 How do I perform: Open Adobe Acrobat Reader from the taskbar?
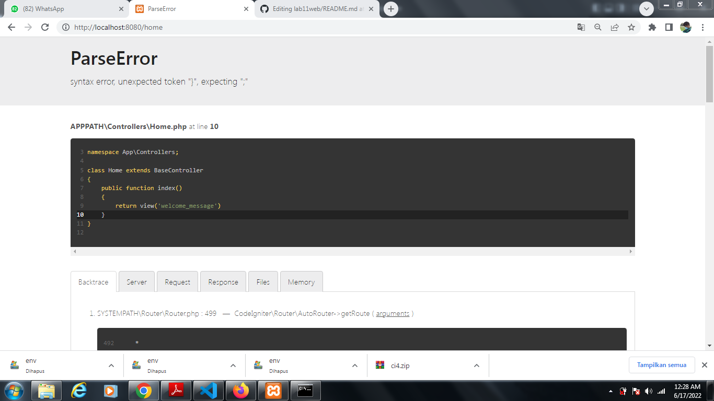(176, 391)
